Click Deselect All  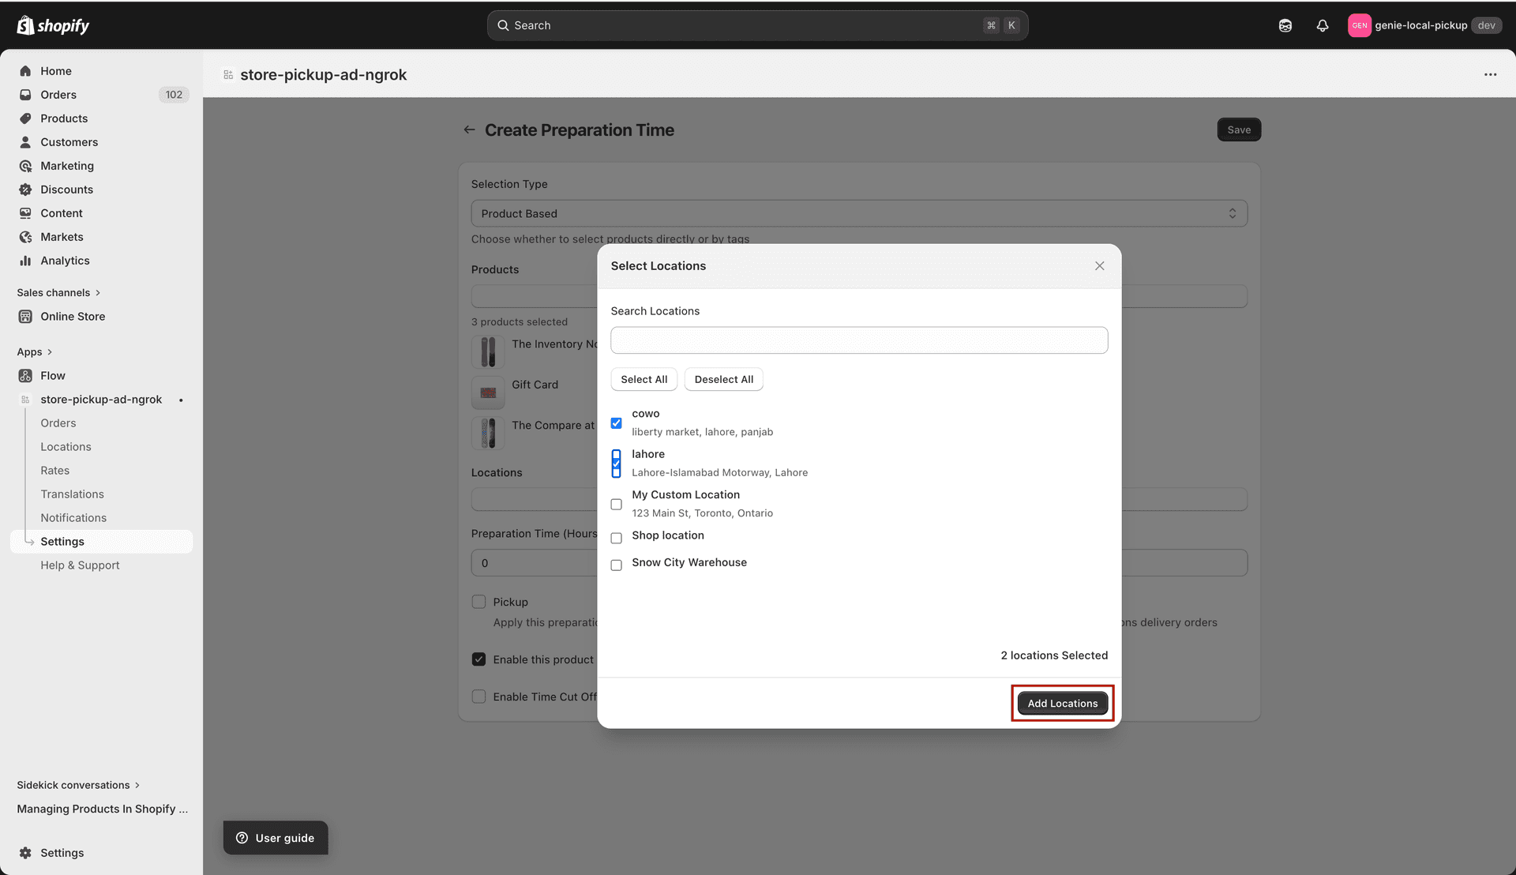(x=723, y=379)
